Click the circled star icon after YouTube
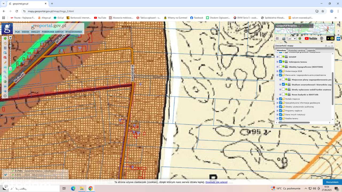Image resolution: width=342 pixels, height=192 pixels. (322, 38)
